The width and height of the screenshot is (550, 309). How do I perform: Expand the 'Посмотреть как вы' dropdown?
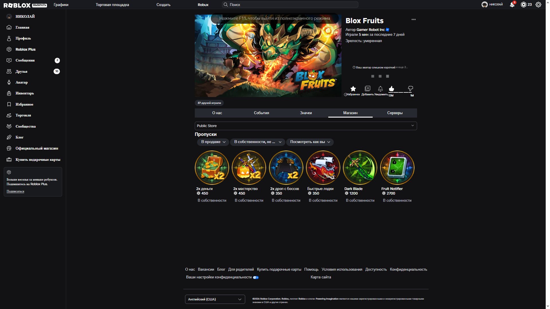[x=310, y=142]
